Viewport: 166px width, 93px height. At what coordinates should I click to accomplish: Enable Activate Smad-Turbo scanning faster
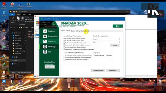tap(64, 47)
